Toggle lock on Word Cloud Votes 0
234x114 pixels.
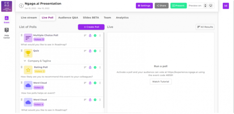tap(90, 83)
